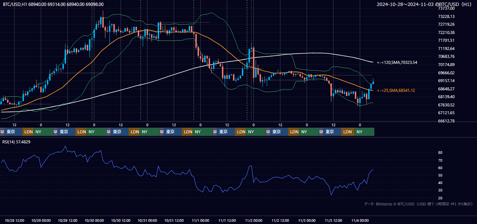The width and height of the screenshot is (477, 224).
Task: Select the RSI scale value 40
Action: coord(440,183)
